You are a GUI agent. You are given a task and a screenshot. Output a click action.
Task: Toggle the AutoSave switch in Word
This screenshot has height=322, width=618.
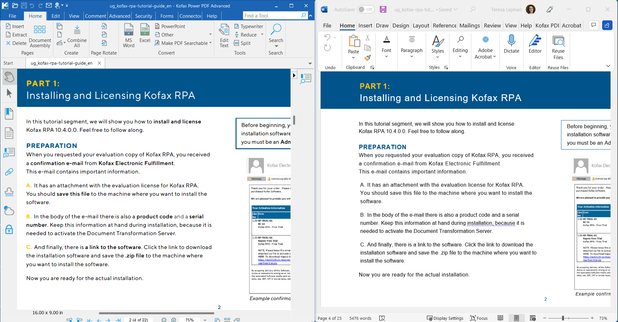point(366,10)
